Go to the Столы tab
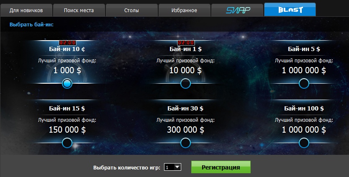The width and height of the screenshot is (349, 177). (131, 10)
